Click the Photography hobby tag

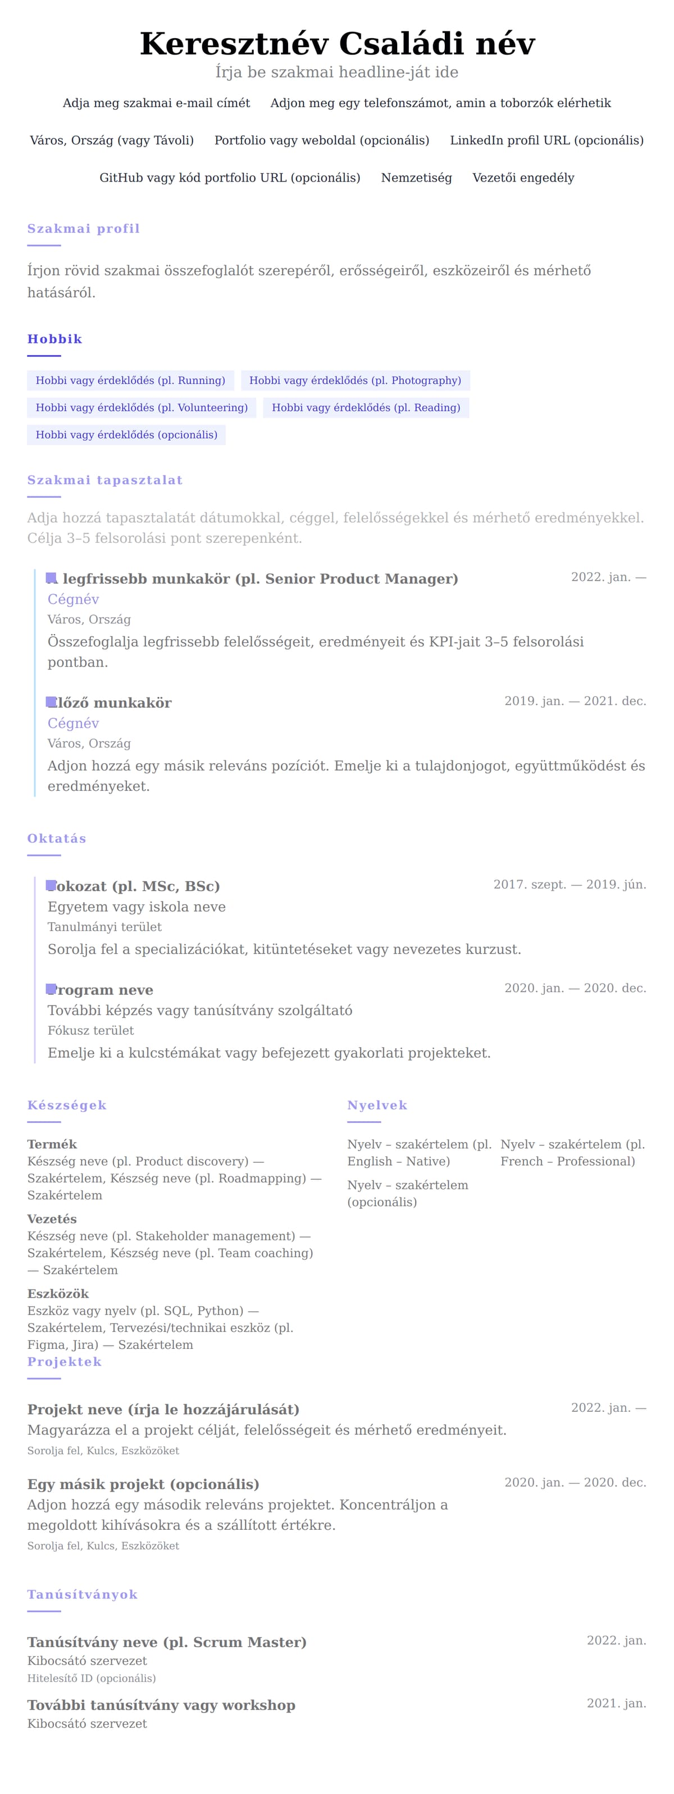coord(355,380)
